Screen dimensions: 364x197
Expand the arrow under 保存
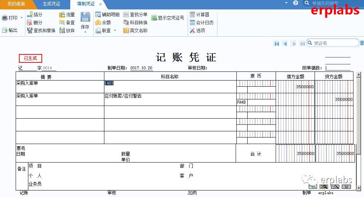click(85, 32)
